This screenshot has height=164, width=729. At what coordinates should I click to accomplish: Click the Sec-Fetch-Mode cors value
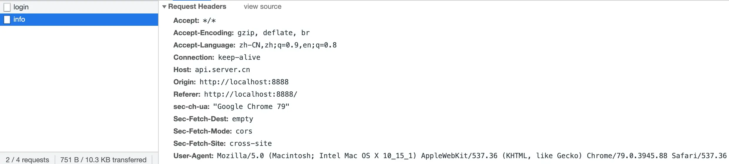[x=244, y=131]
